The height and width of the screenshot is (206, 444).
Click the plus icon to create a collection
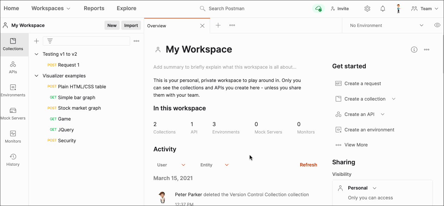click(36, 41)
